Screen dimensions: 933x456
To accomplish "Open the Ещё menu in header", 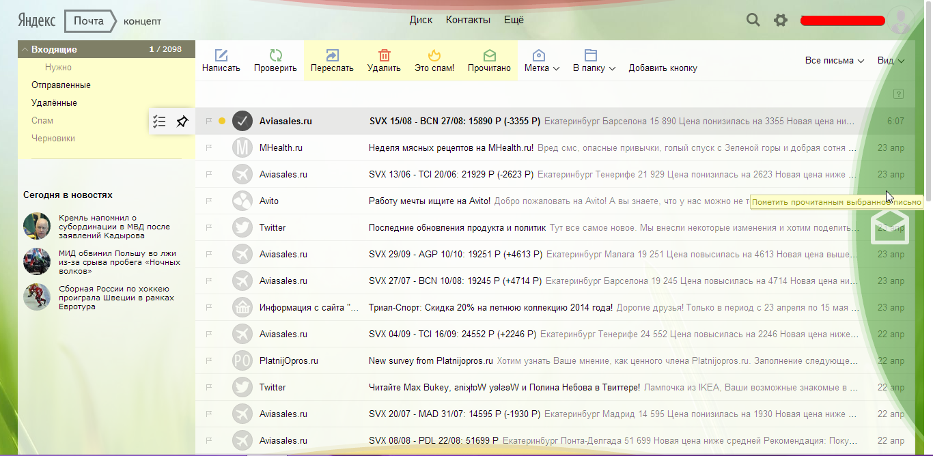I will coord(514,20).
